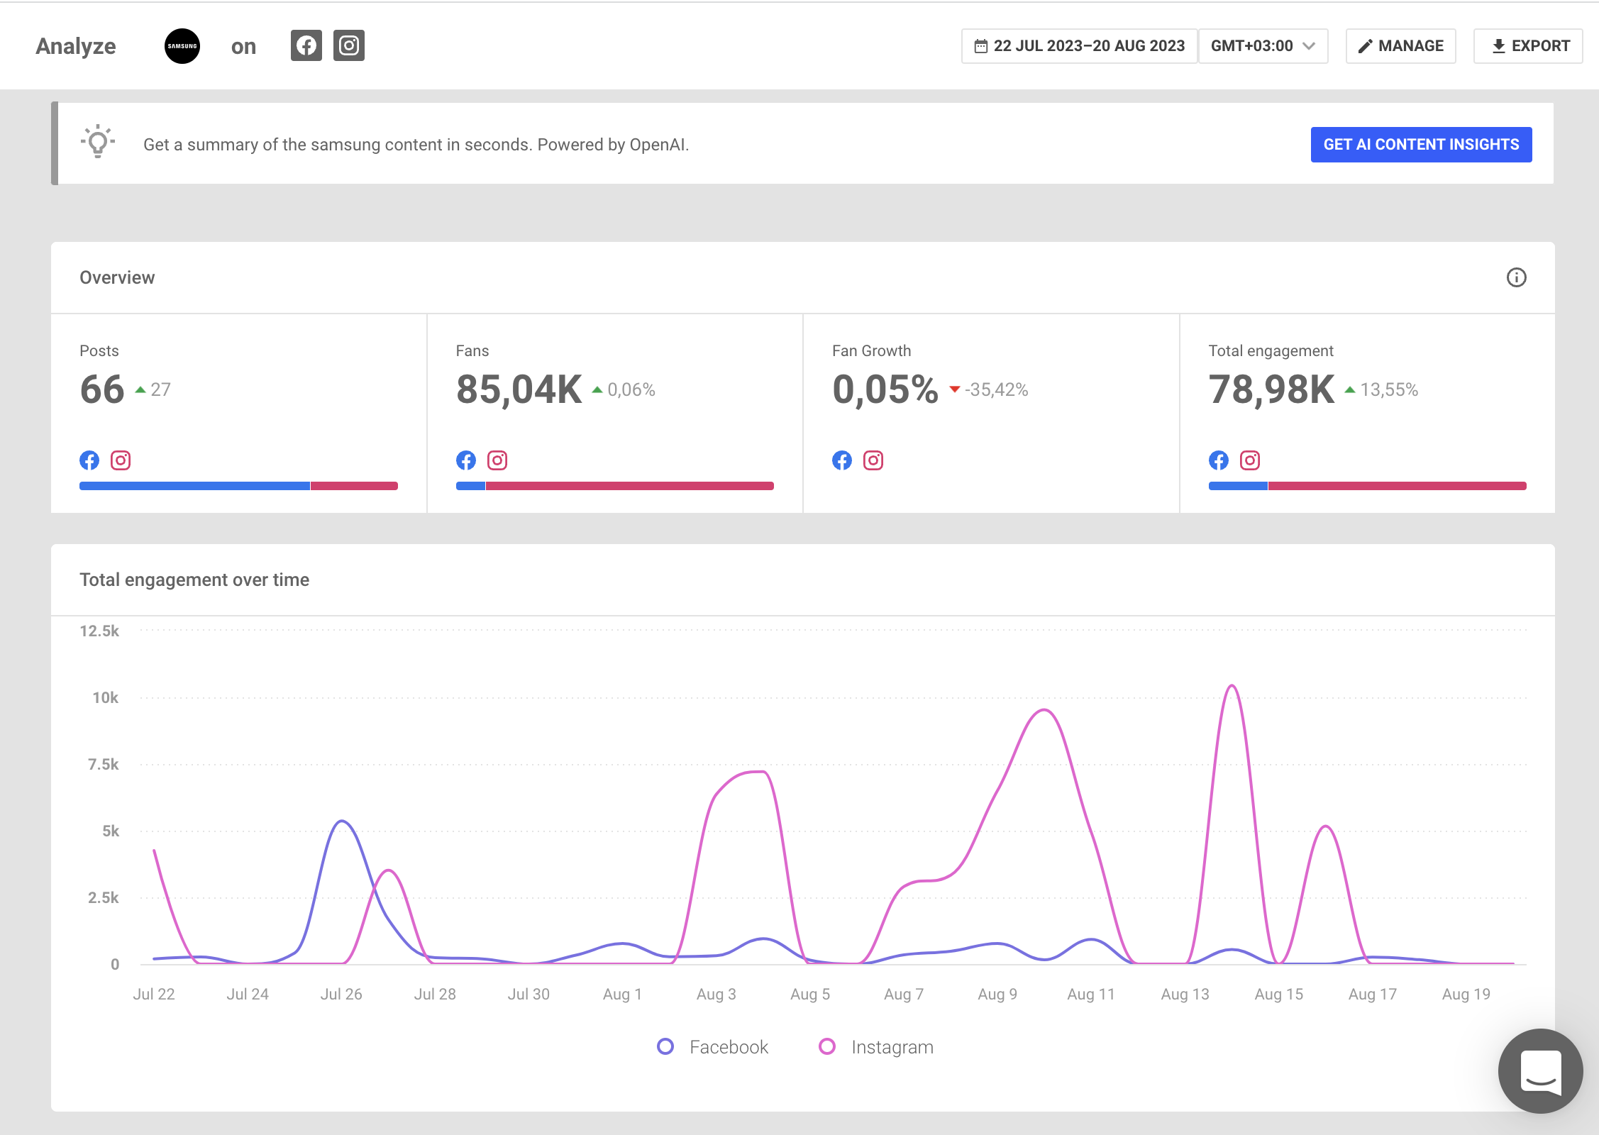Viewport: 1599px width, 1135px height.
Task: Expand the GMT+03:00 timezone dropdown
Action: [1263, 46]
